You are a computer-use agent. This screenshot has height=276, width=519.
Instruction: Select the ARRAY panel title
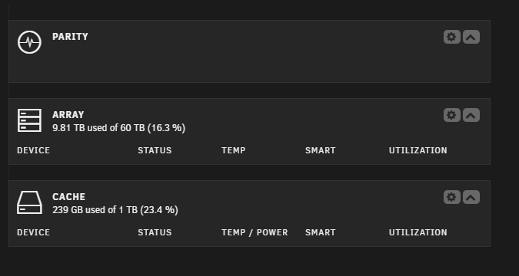click(68, 115)
